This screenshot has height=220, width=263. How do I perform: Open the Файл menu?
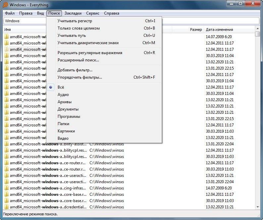pos(10,13)
